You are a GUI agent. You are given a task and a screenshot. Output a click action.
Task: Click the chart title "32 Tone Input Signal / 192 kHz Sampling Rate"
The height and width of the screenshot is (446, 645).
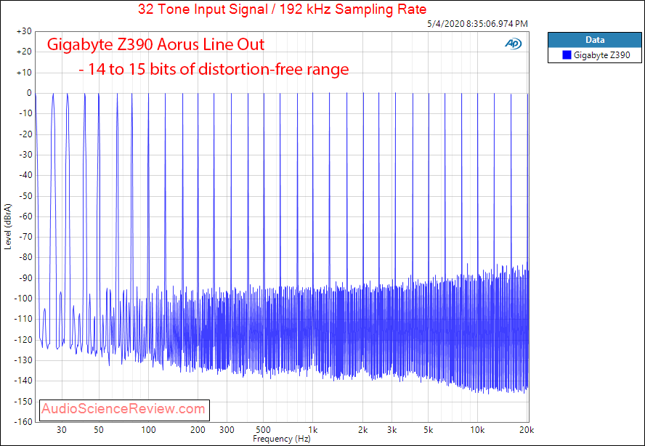[282, 9]
